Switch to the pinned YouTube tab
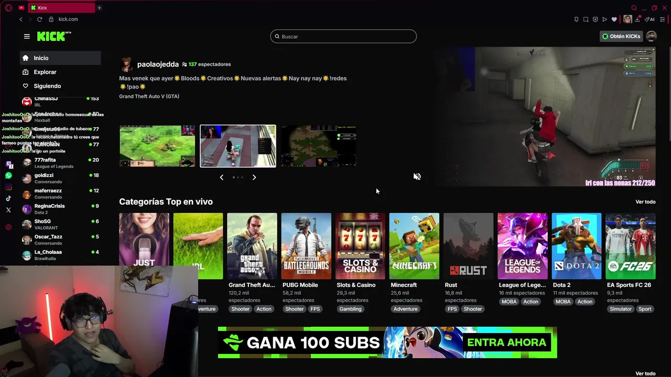 (x=21, y=8)
